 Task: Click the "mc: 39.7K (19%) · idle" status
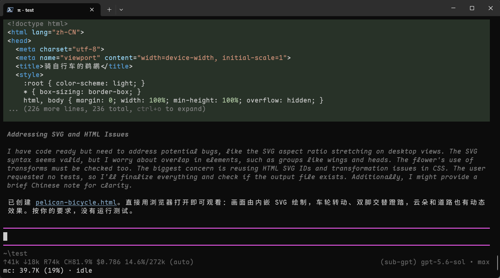pos(48,270)
